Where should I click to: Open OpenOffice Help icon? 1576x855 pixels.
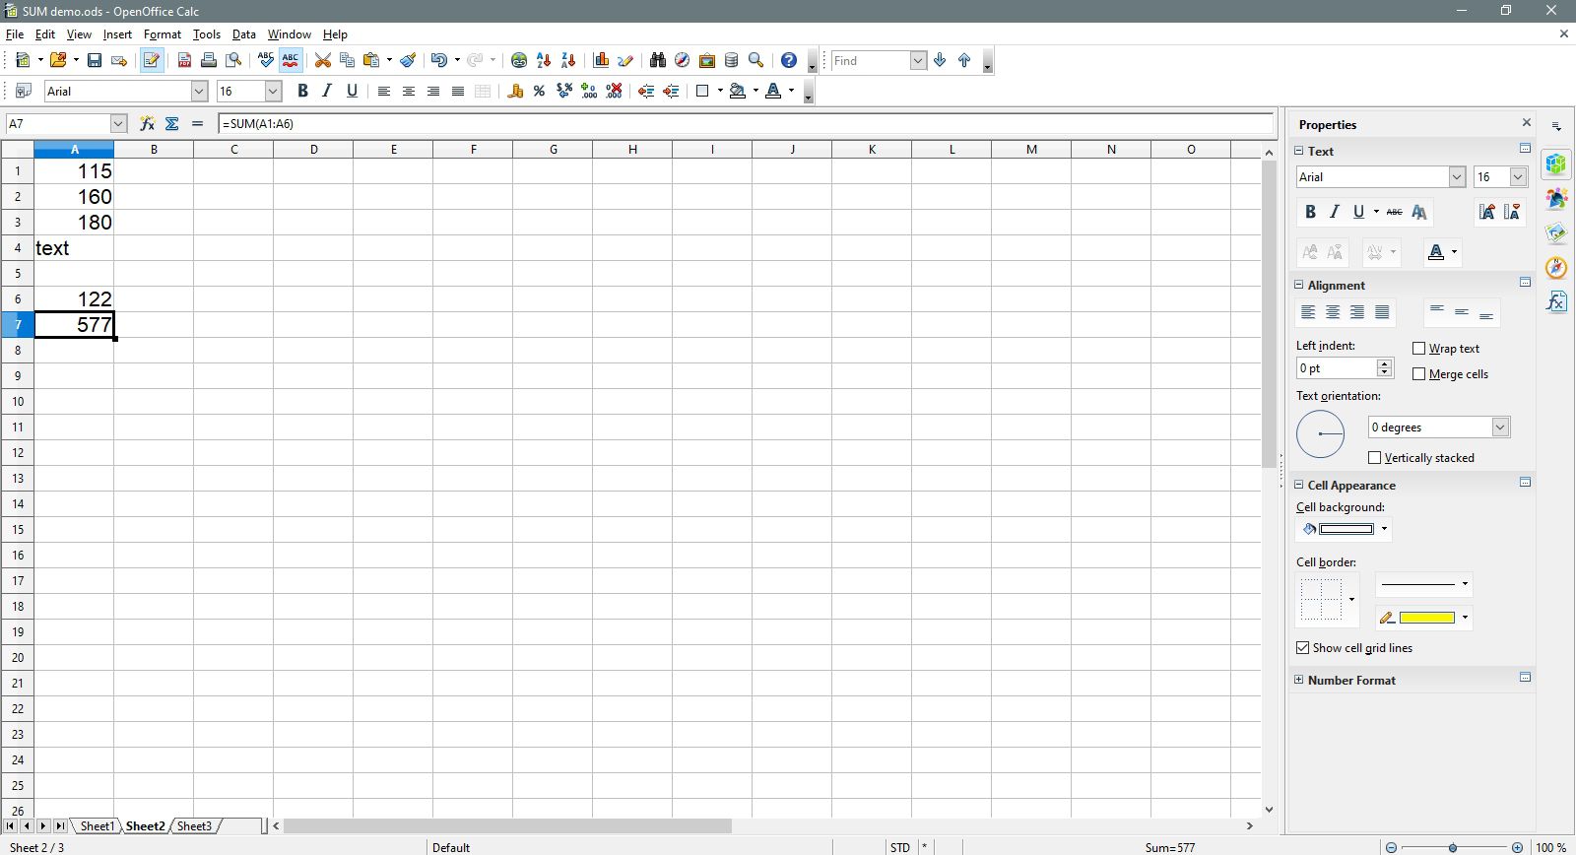click(788, 61)
